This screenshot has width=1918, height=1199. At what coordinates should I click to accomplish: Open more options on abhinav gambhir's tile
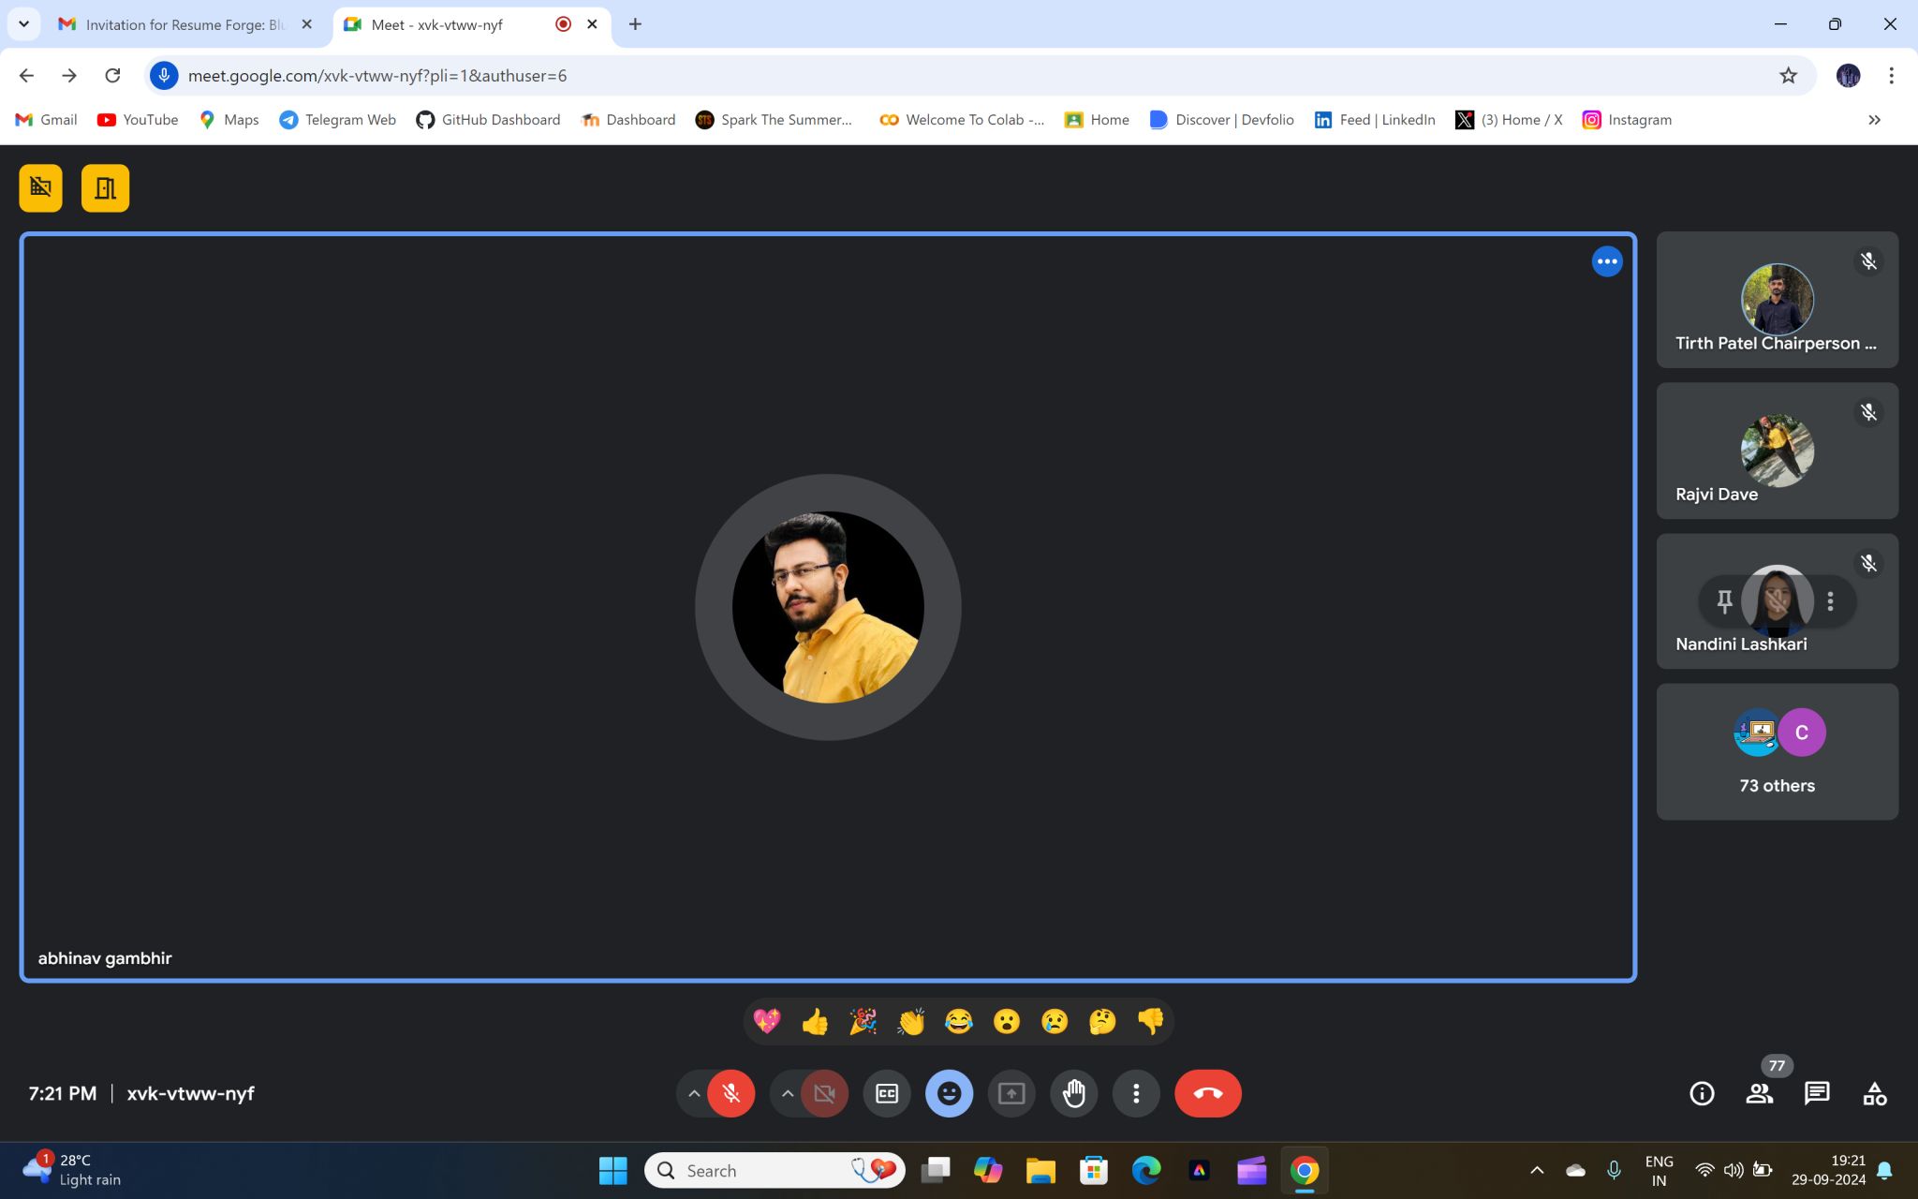click(1607, 261)
